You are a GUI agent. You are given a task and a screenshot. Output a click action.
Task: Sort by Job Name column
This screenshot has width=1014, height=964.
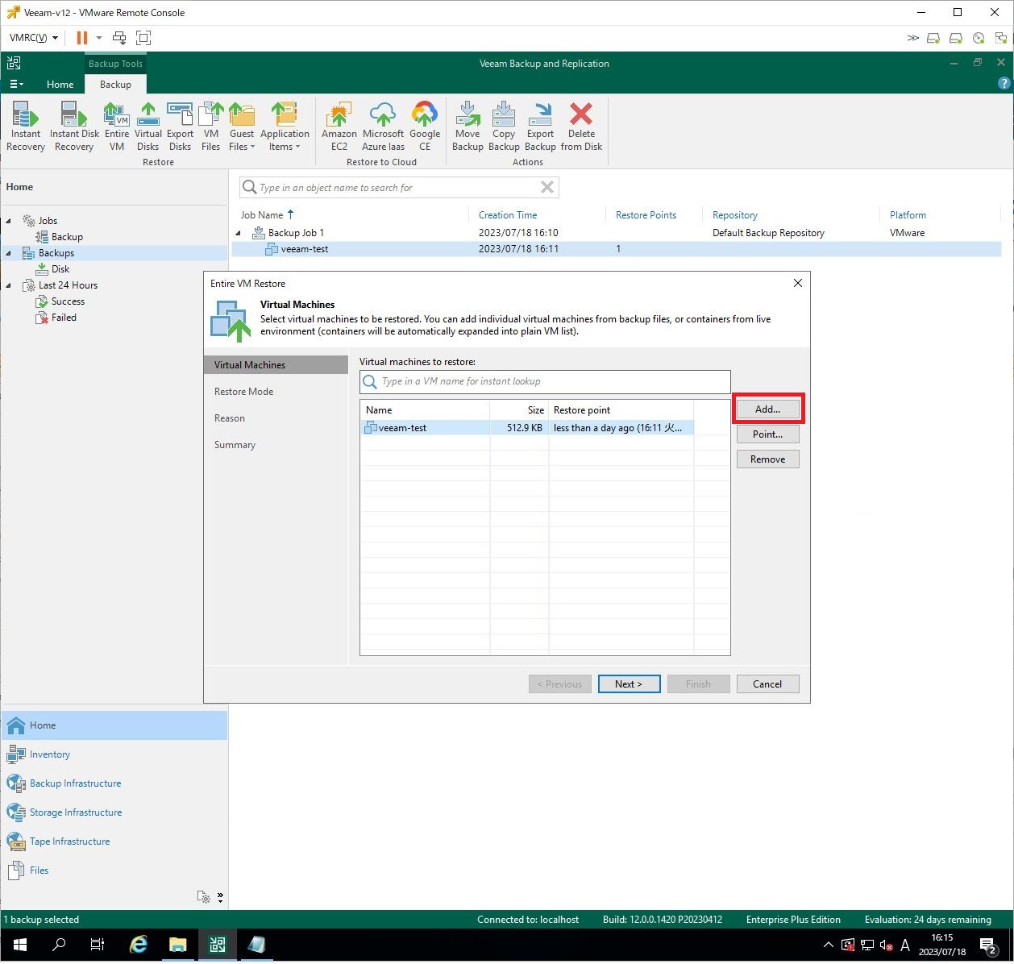coord(262,215)
